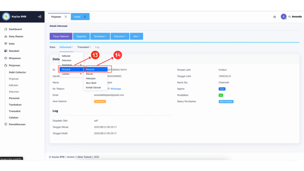Expand the Aksi dropdown button
304x171 pixels.
click(136, 36)
